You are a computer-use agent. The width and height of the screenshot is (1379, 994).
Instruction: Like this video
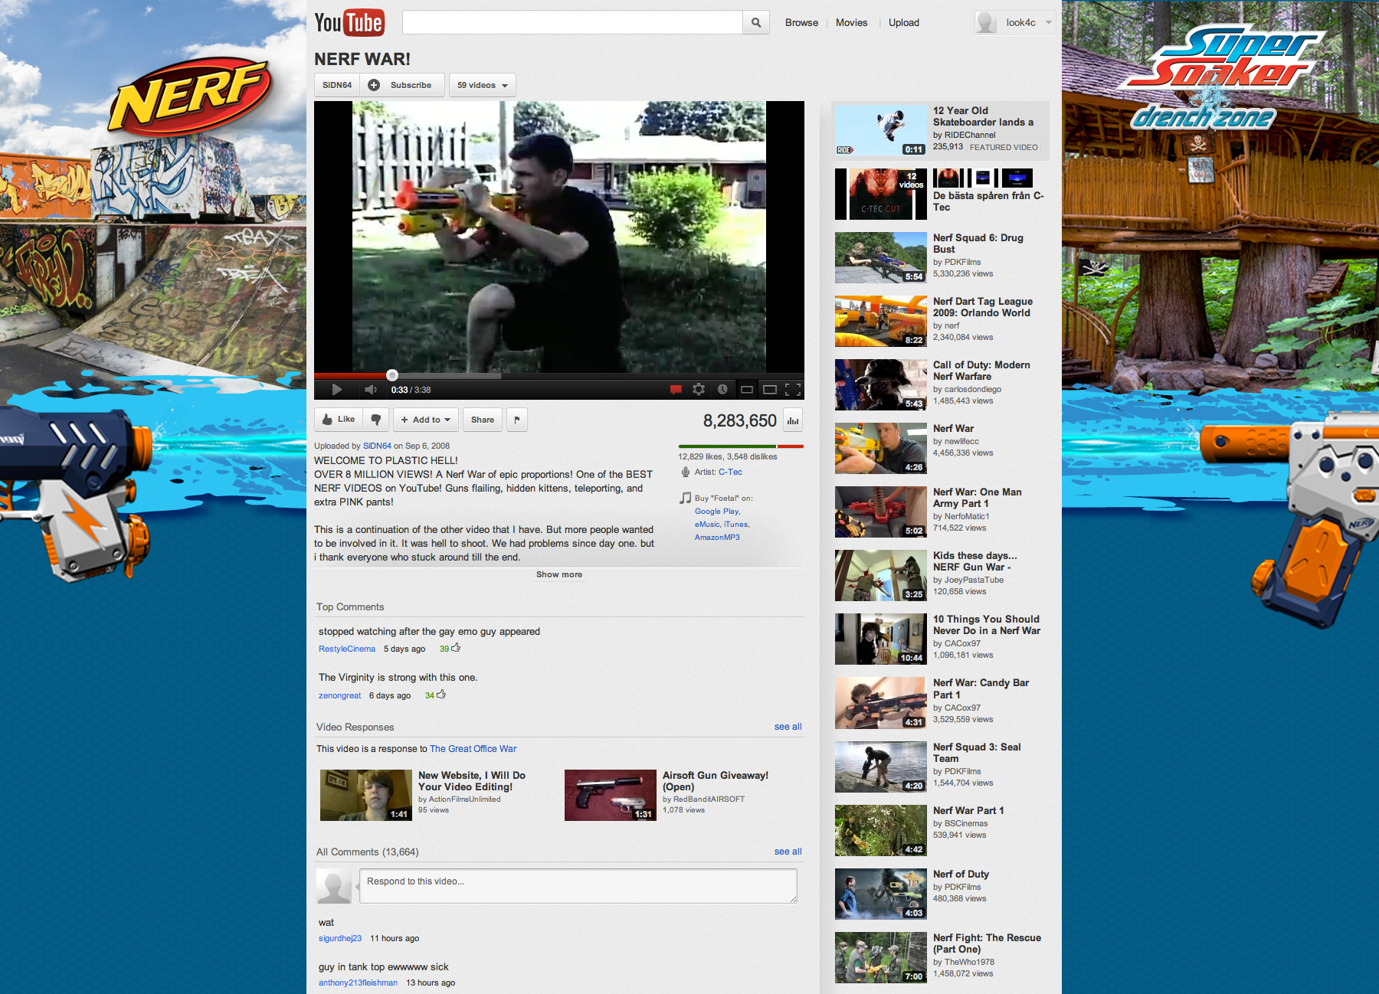339,420
